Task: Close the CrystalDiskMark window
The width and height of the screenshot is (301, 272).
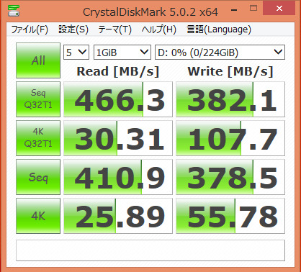Action: [x=279, y=9]
